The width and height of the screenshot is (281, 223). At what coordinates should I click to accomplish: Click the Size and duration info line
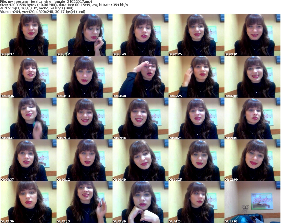[x=64, y=5]
